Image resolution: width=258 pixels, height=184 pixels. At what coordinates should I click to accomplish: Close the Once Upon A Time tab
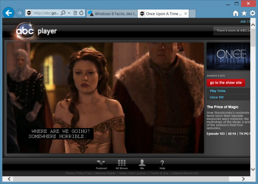tap(186, 14)
